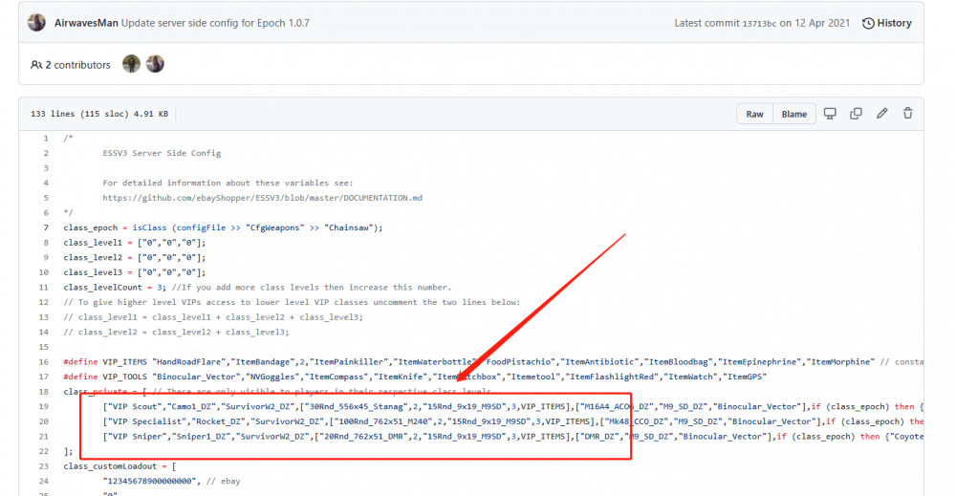
Task: Click the Blame button
Action: tap(793, 114)
